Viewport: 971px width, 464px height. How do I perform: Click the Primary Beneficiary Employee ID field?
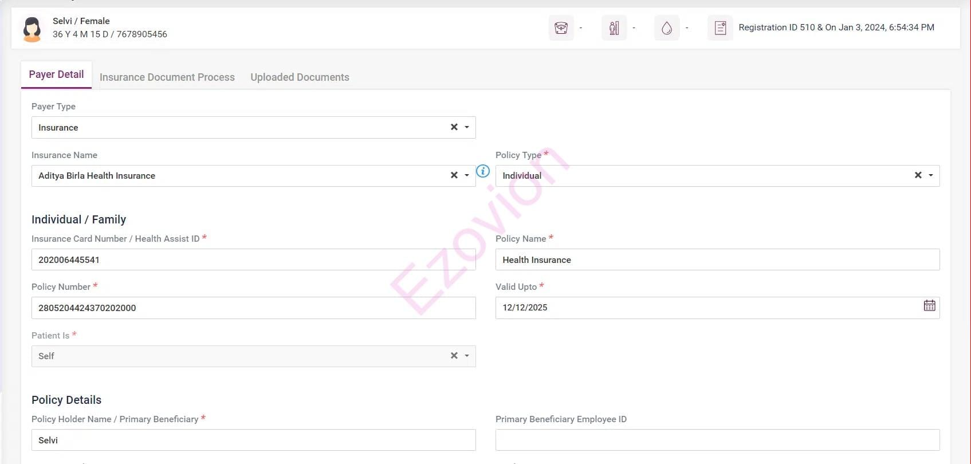tap(717, 440)
